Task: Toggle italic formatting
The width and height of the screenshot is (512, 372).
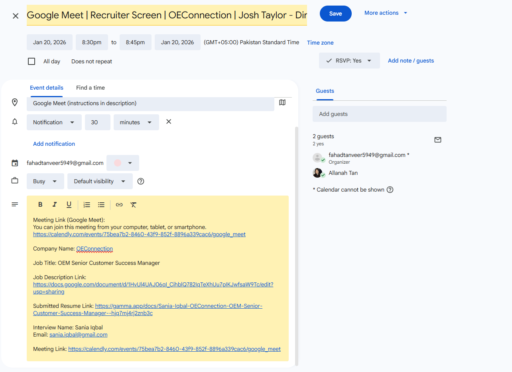Action: (55, 204)
